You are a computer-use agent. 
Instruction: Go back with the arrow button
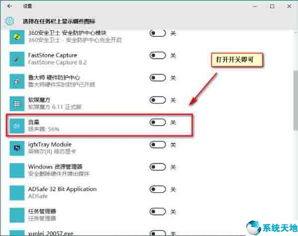pyautogui.click(x=9, y=6)
